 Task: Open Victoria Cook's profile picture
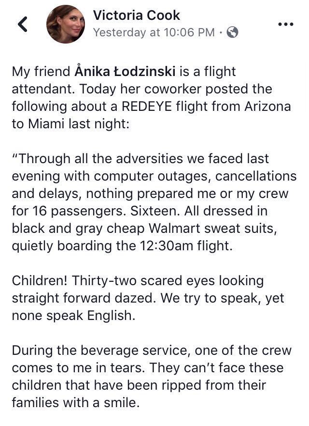coord(65,24)
